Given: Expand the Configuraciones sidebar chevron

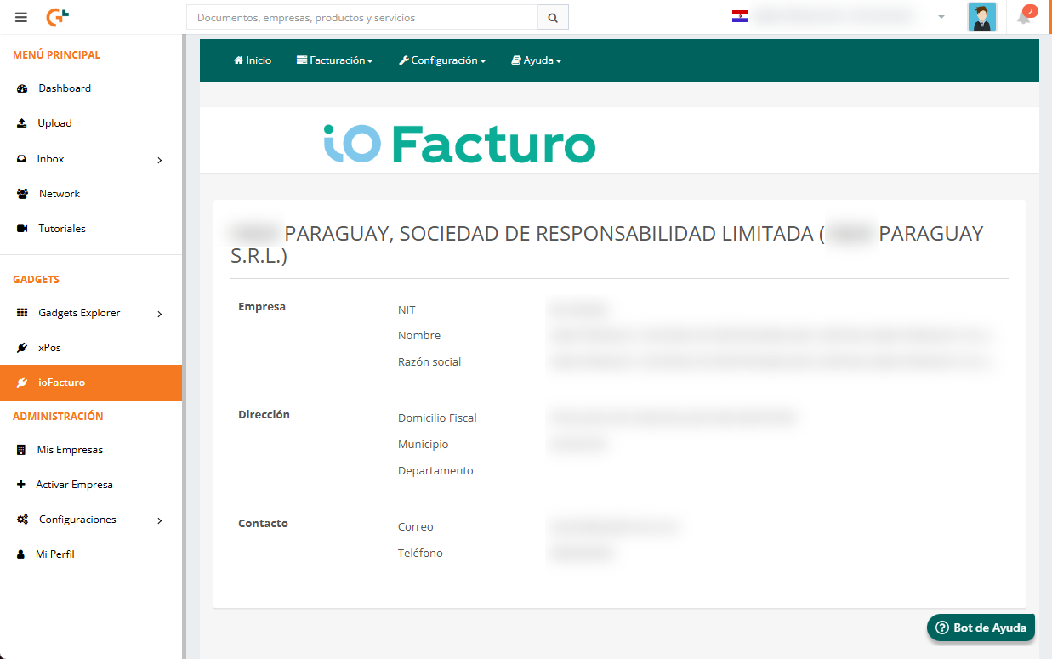Looking at the screenshot, I should 160,520.
